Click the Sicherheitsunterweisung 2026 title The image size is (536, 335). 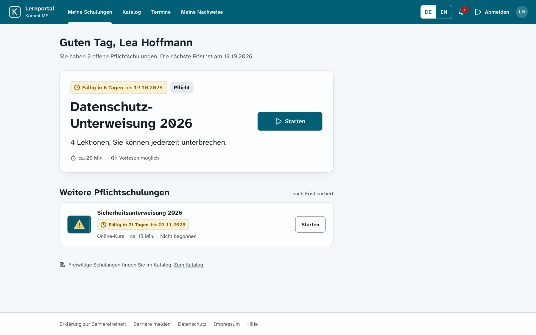(139, 213)
